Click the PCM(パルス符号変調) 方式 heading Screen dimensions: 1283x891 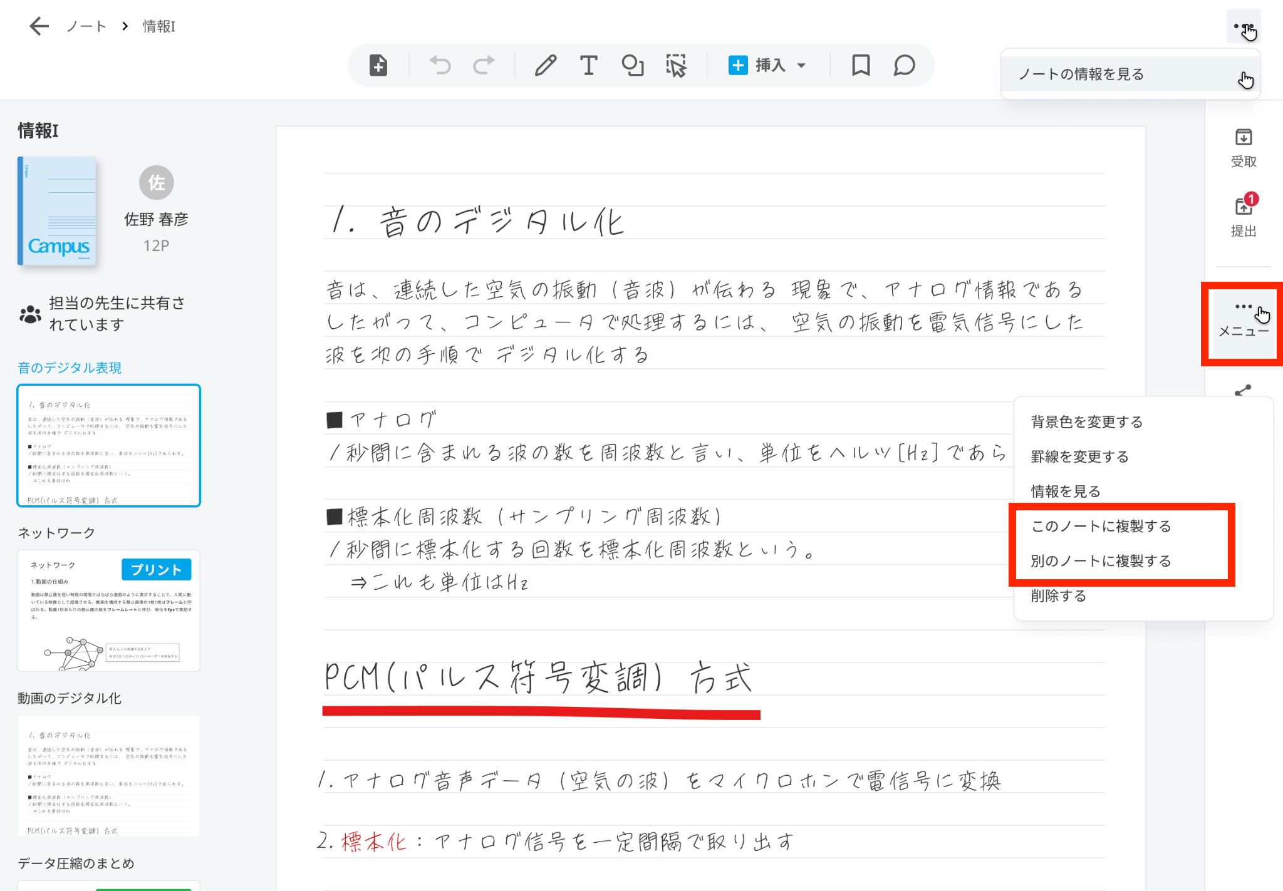[x=538, y=678]
